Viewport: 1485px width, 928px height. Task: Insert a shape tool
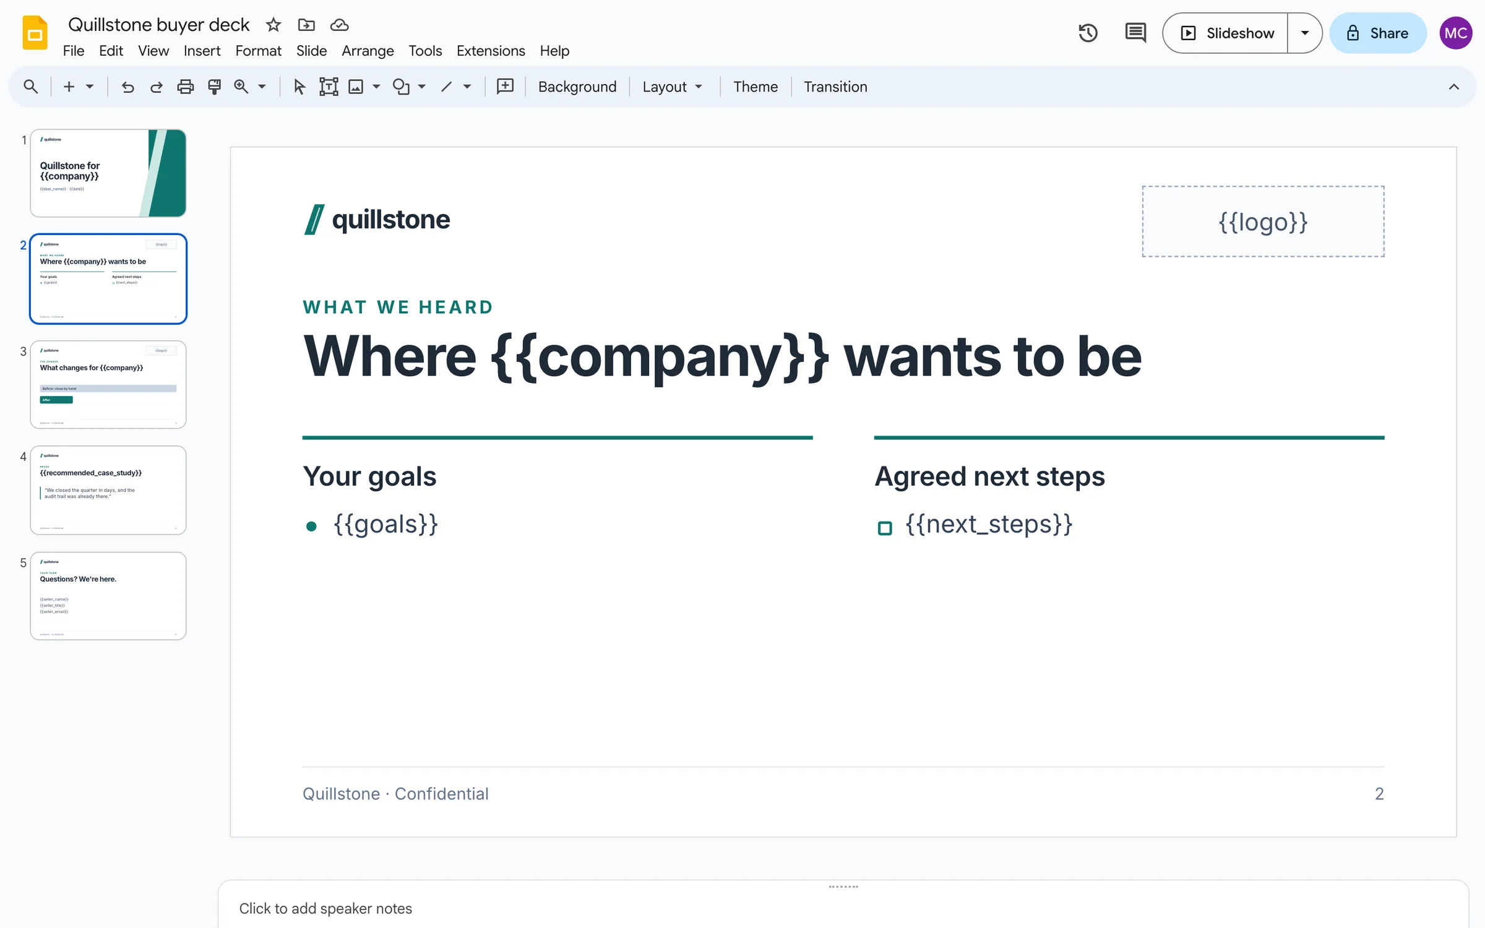(402, 87)
